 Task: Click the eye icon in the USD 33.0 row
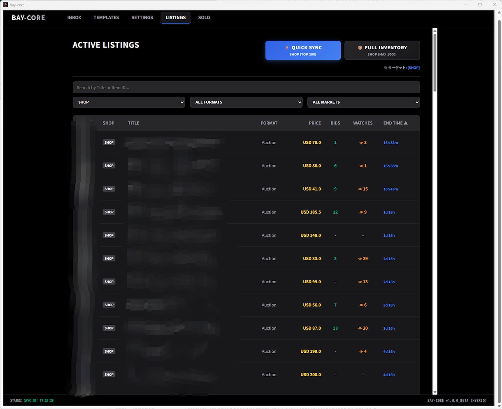[360, 259]
